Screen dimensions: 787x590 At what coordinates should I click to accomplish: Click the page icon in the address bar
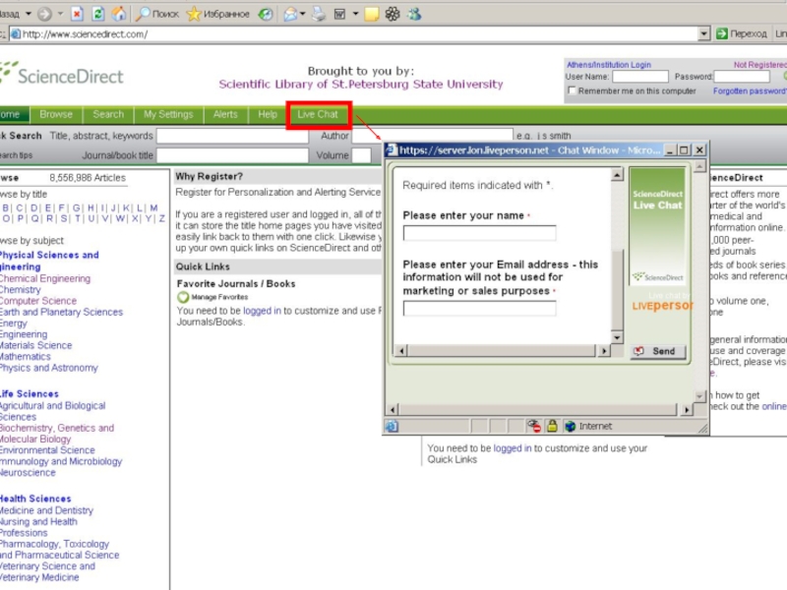(16, 34)
